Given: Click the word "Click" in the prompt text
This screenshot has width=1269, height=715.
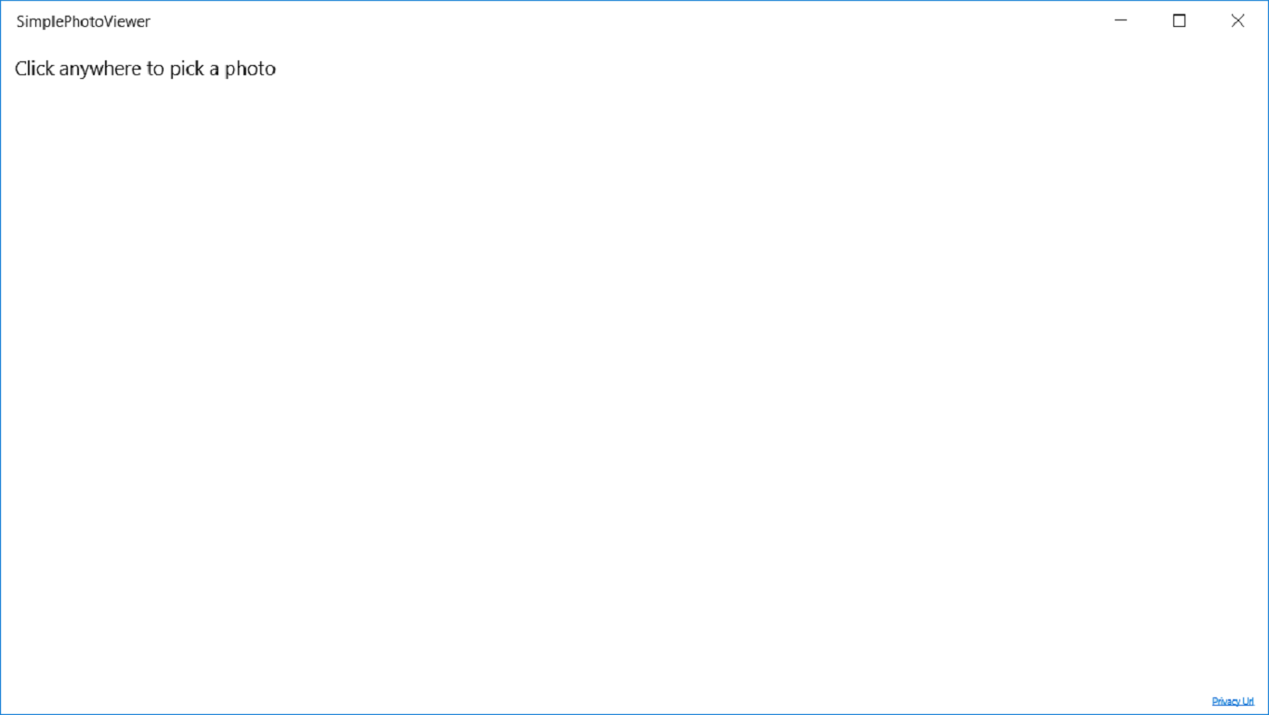Looking at the screenshot, I should tap(34, 69).
